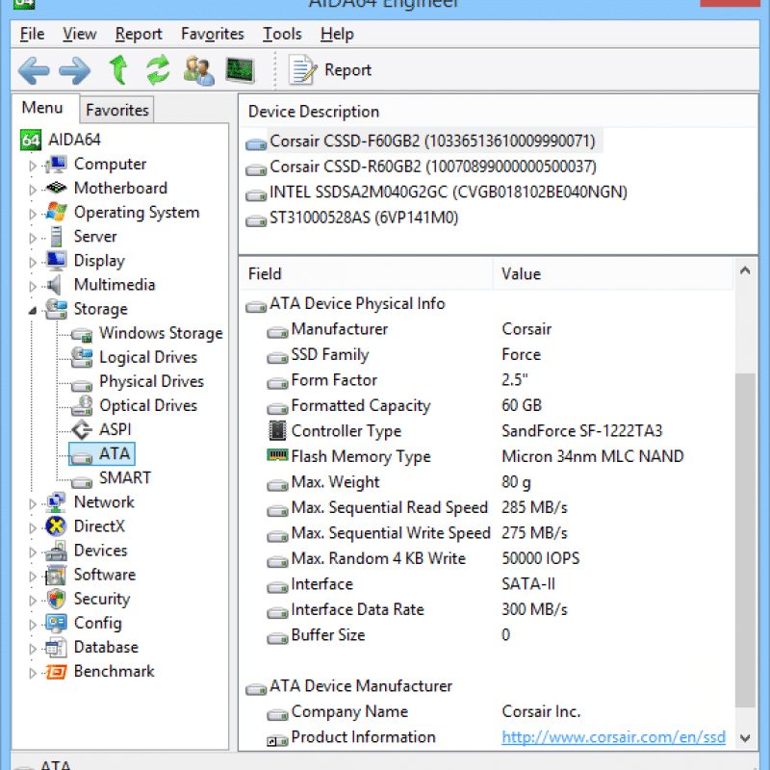Select the Computer icon in tree

(x=56, y=164)
